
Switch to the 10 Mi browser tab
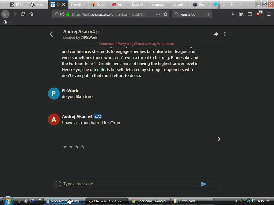click(x=17, y=5)
